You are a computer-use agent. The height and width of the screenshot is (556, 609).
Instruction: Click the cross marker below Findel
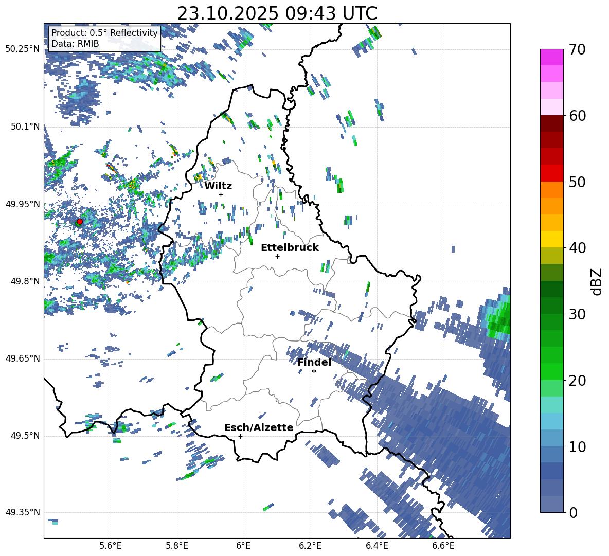[x=314, y=371]
